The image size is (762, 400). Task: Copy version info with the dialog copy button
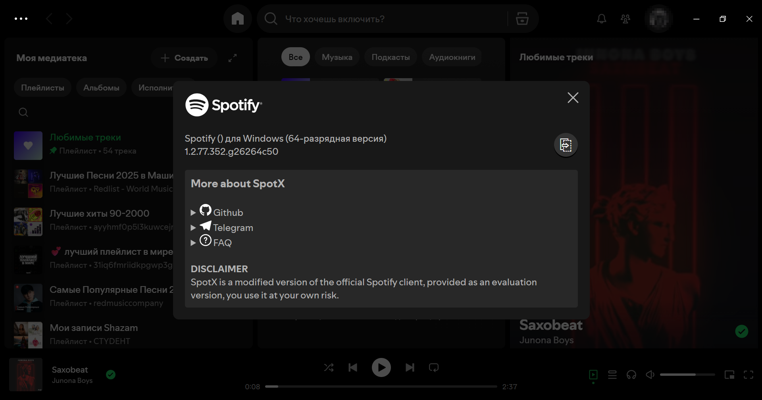point(566,145)
